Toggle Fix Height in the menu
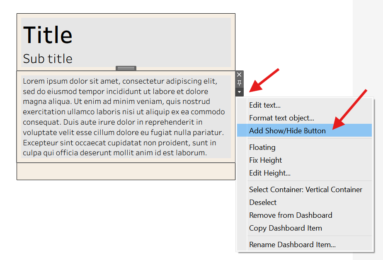 pos(265,160)
